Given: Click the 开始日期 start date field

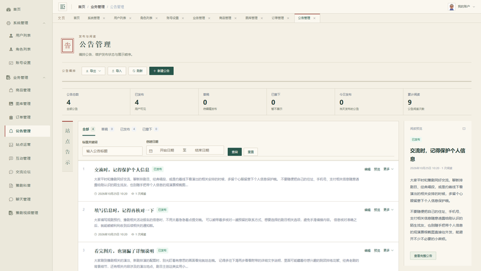Looking at the screenshot, I should pyautogui.click(x=167, y=150).
